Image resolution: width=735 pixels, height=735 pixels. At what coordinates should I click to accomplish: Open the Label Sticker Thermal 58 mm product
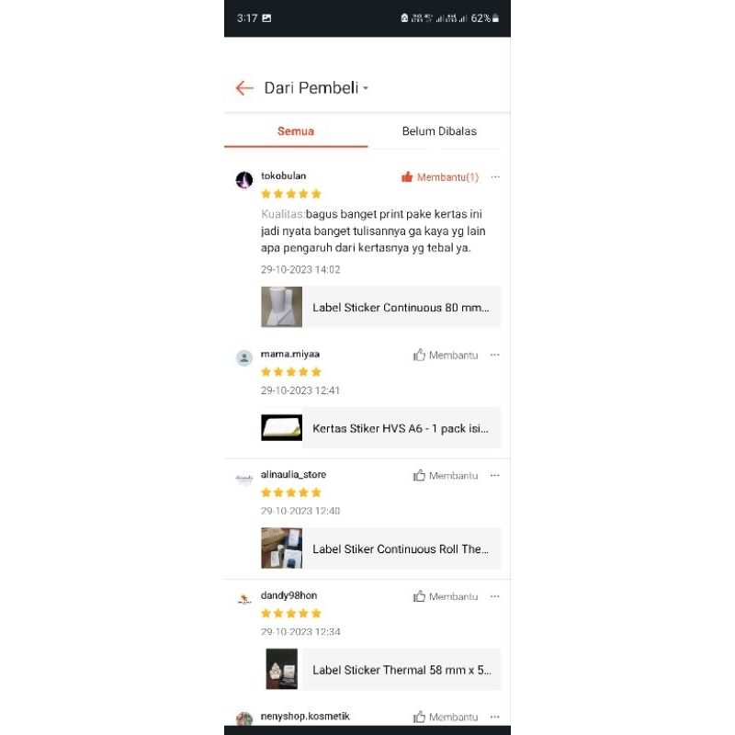click(x=381, y=670)
